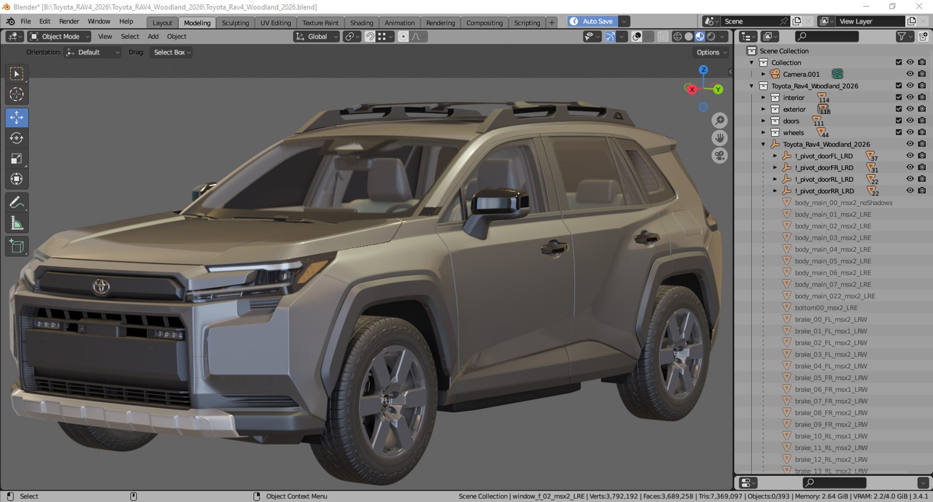Expand !_pivot_doorRR_LRD item
The width and height of the screenshot is (933, 502).
(x=775, y=190)
